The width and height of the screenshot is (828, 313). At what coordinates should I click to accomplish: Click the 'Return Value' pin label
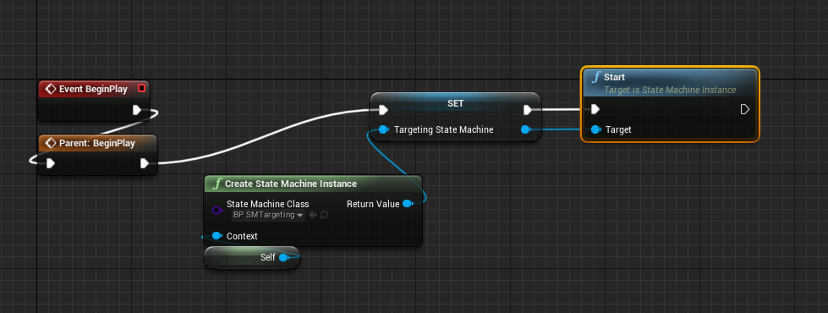(373, 204)
